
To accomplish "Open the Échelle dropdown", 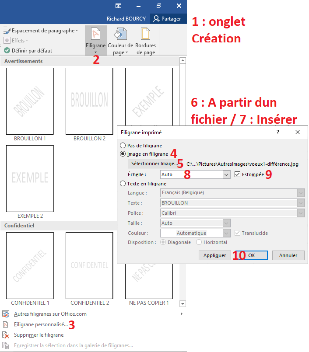I will 227,174.
